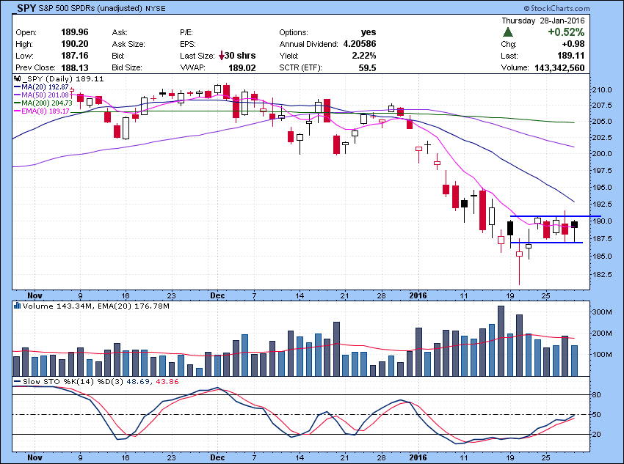Viewport: 624px width, 464px height.
Task: Select the SPY ticker symbol in the header
Action: pyautogui.click(x=26, y=7)
